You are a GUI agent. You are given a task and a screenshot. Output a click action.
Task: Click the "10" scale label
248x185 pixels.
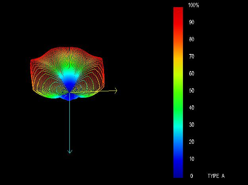(192, 159)
